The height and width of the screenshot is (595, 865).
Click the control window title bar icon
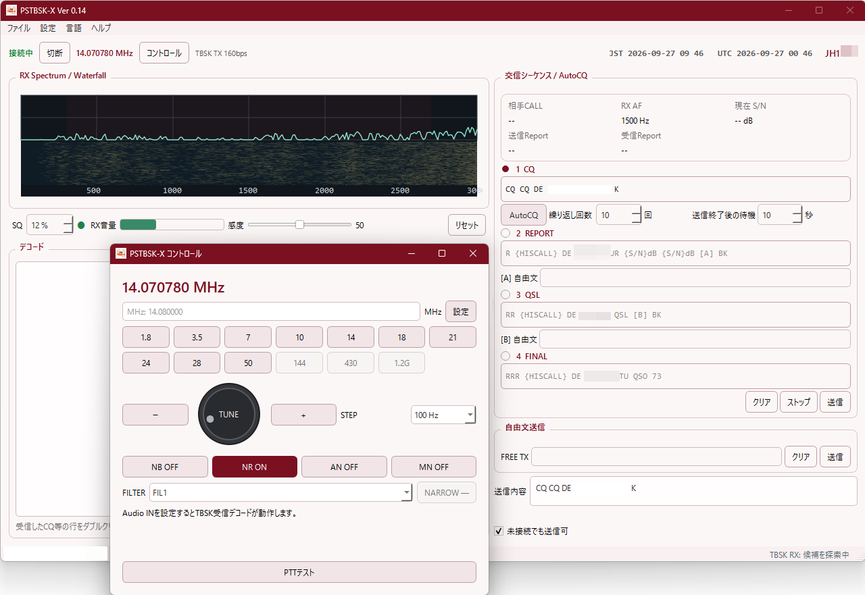pos(121,253)
